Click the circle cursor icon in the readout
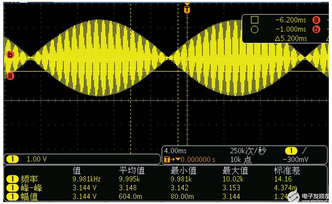 click(x=254, y=29)
